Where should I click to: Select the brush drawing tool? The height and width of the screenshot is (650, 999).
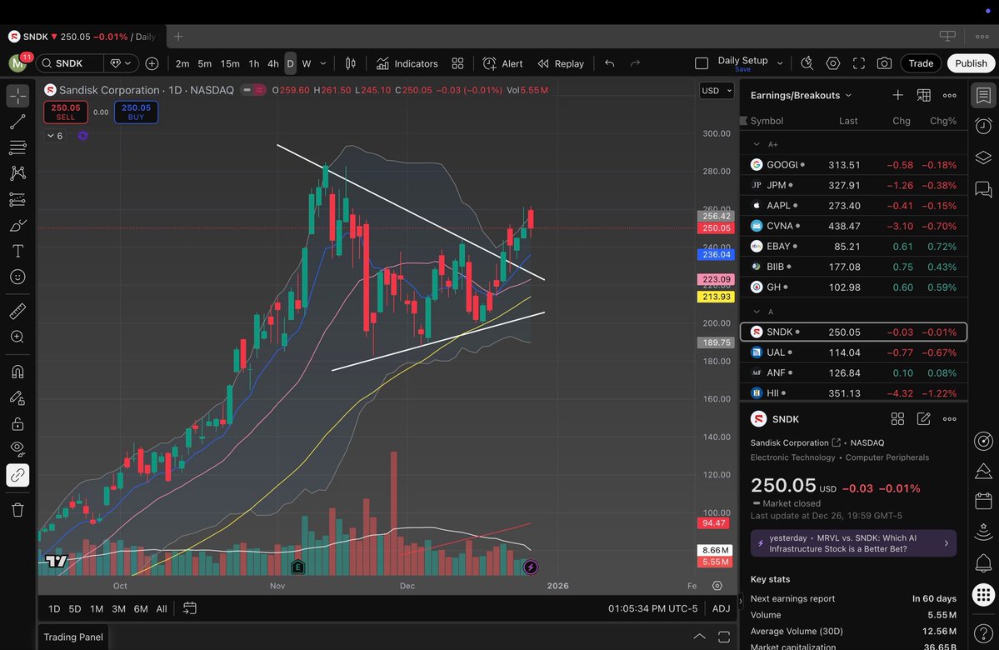pos(17,225)
